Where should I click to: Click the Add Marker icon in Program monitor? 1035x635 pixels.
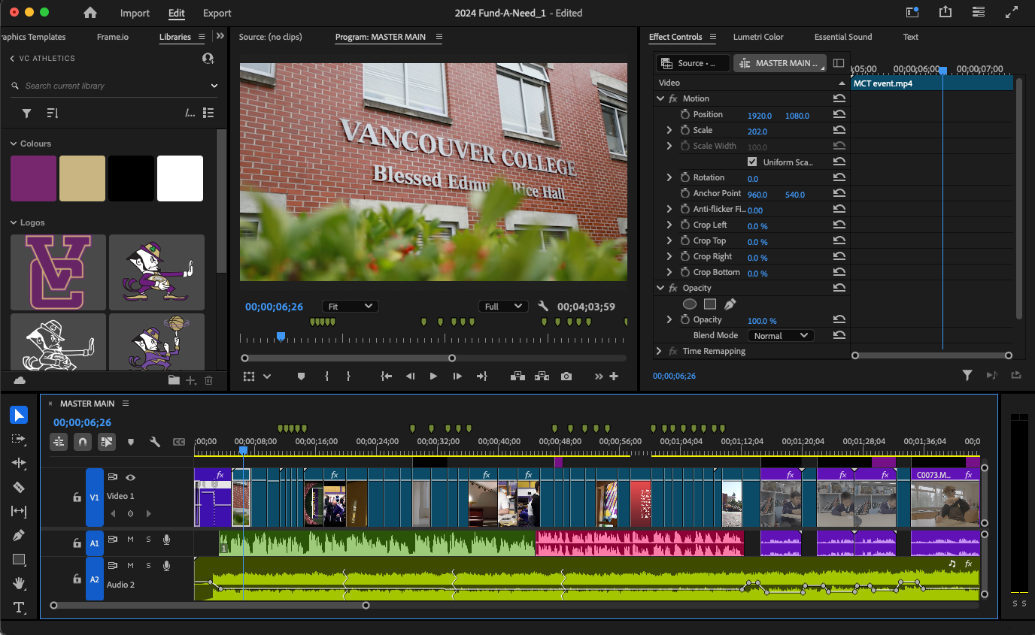[x=301, y=376]
